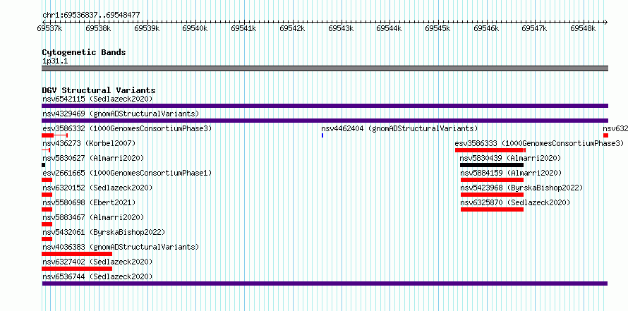
Task: Click the nsv436273 thin red glyph
Action: click(x=46, y=150)
